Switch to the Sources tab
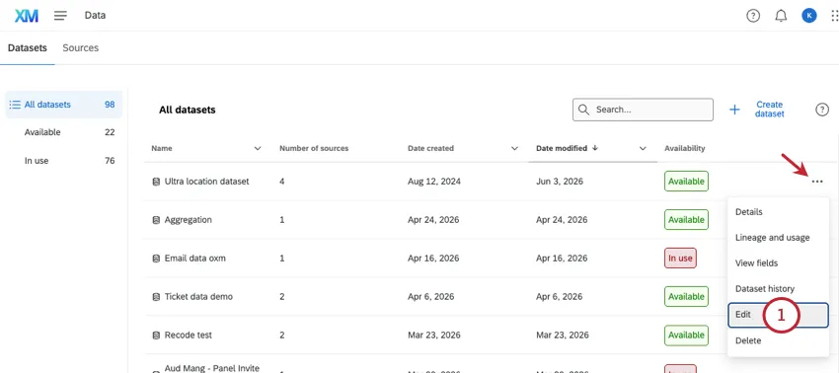The image size is (839, 373). [x=80, y=48]
